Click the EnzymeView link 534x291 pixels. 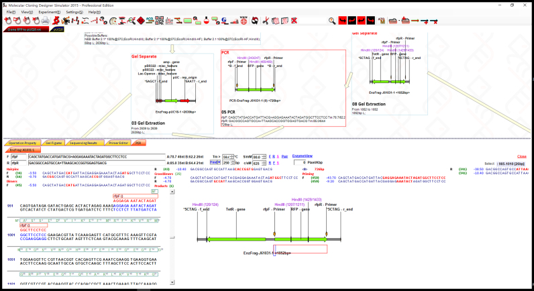coord(303,156)
